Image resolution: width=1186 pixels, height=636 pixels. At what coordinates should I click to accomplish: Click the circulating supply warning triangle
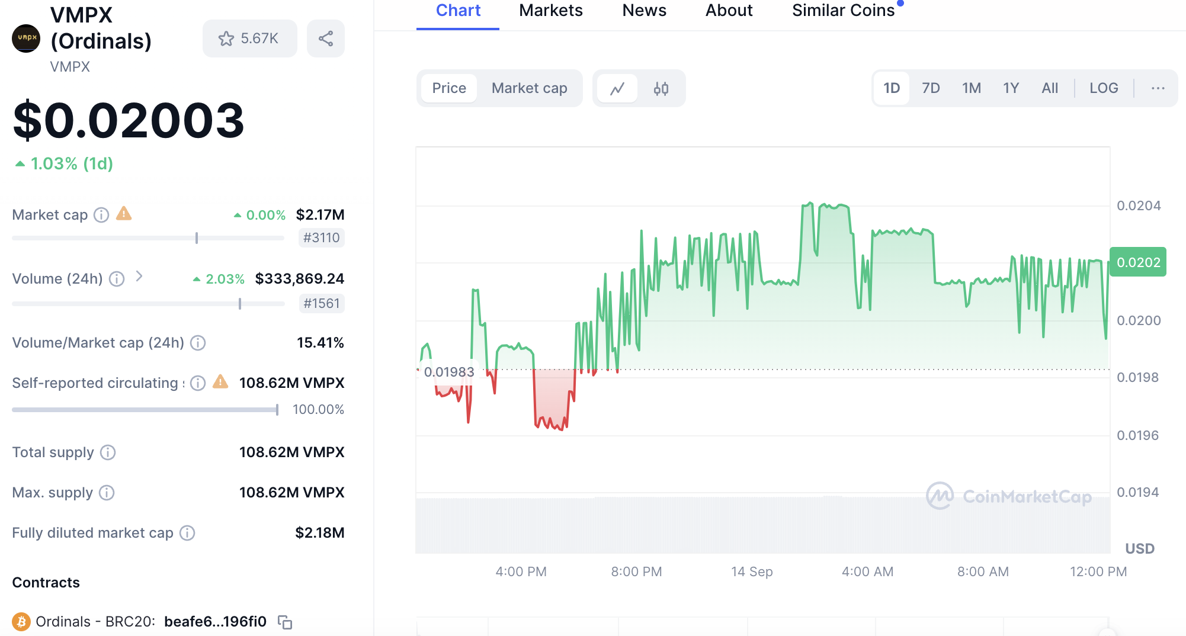pos(220,381)
